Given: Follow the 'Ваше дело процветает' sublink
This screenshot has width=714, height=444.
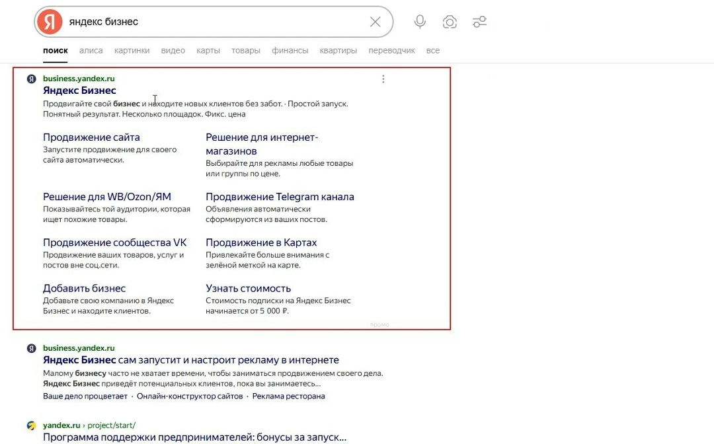Looking at the screenshot, I should pos(85,396).
